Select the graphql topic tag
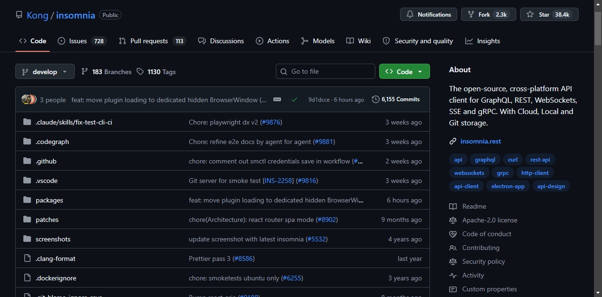The image size is (602, 297). click(485, 160)
